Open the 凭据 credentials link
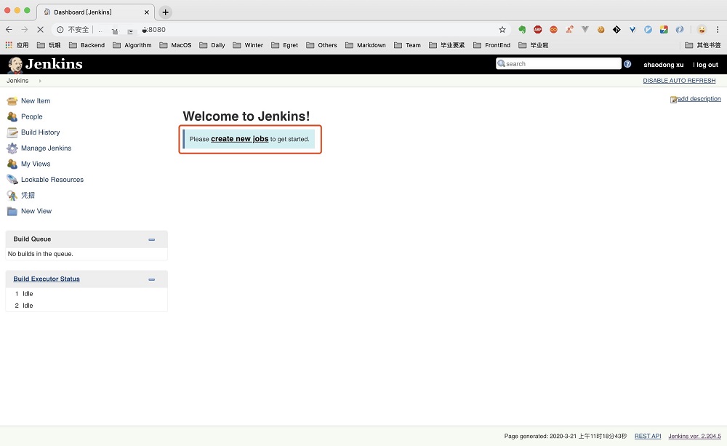This screenshot has width=727, height=446. pos(28,196)
